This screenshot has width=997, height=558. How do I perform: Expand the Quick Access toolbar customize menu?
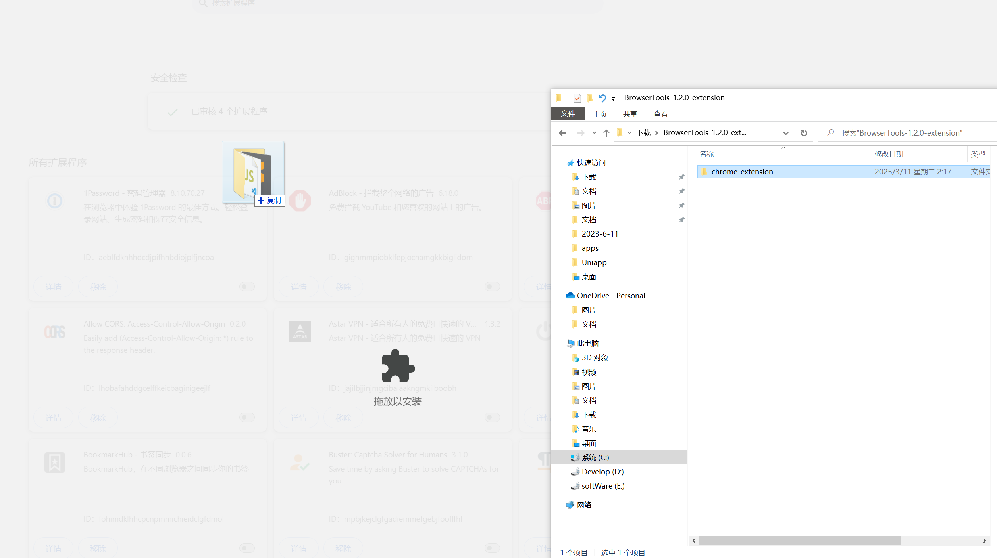point(613,99)
